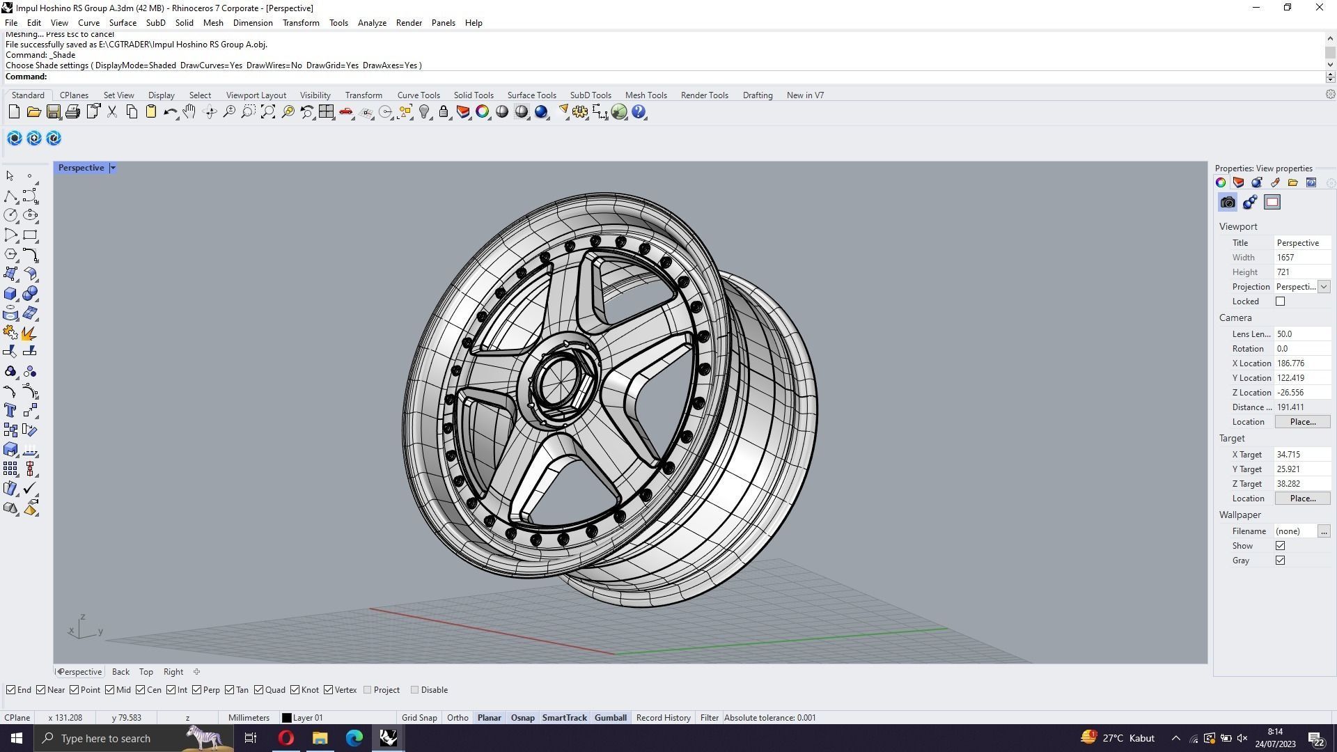Viewport: 1337px width, 752px height.
Task: Open the Surface menu
Action: [x=123, y=23]
